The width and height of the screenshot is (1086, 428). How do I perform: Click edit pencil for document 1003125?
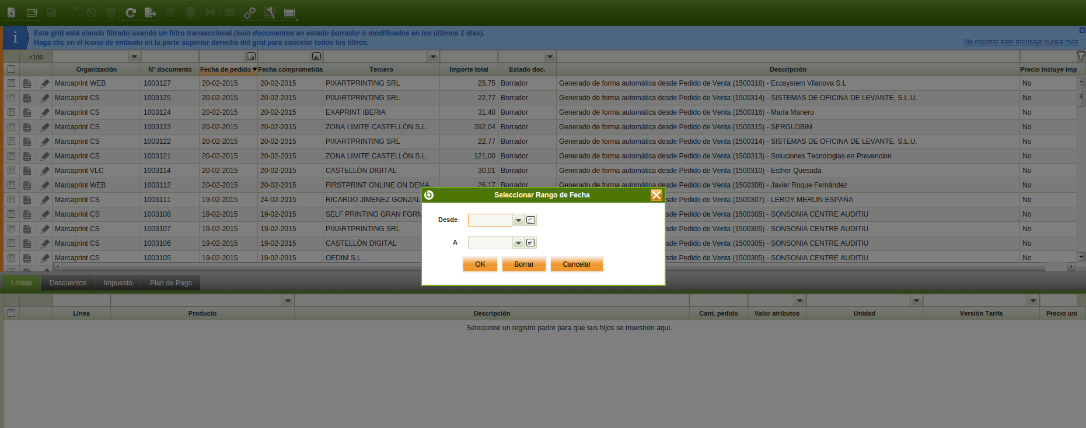point(45,98)
